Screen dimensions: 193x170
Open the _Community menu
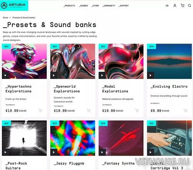coord(109,6)
